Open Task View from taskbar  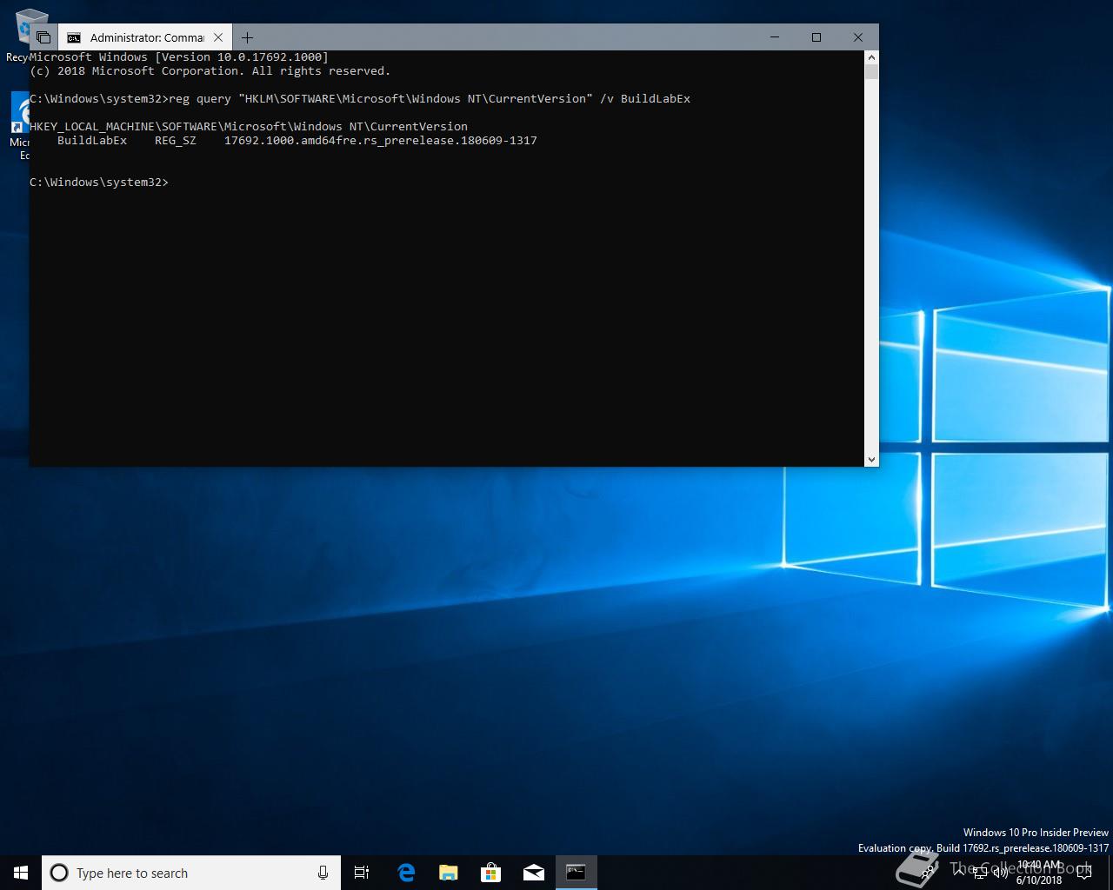(x=362, y=873)
